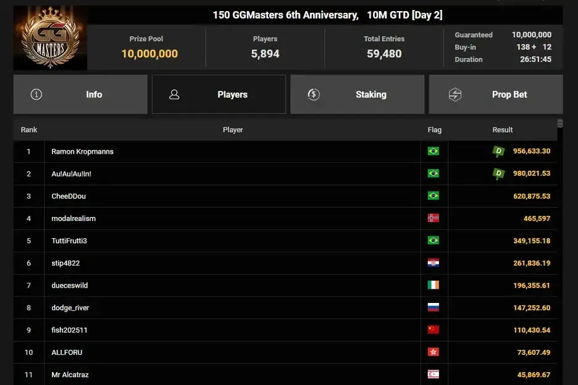This screenshot has height=385, width=578.
Task: Click the Croatia flag next to stip4822
Action: [433, 263]
